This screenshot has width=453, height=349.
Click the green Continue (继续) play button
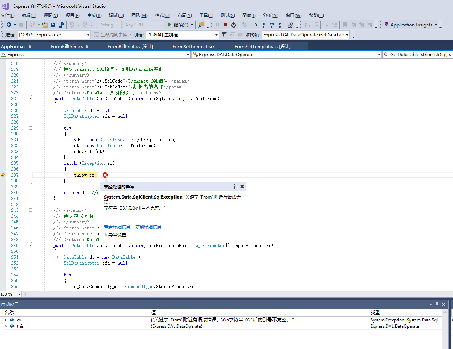170,25
